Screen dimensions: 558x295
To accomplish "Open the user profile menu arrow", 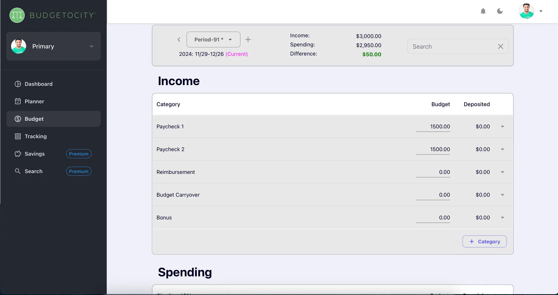I will tap(541, 11).
